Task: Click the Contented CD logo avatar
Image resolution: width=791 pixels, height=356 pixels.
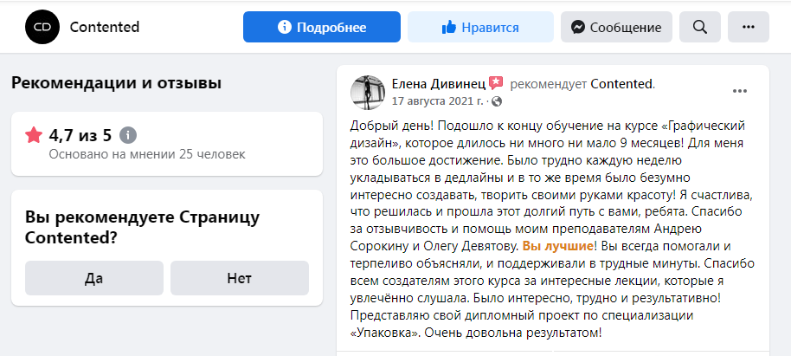Action: pos(42,27)
